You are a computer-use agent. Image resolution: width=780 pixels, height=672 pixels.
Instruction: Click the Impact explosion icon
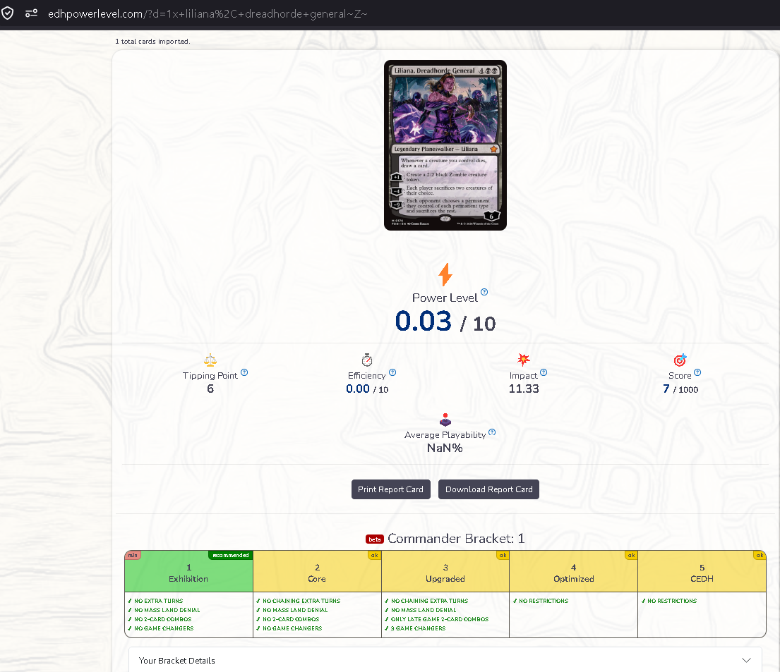523,360
